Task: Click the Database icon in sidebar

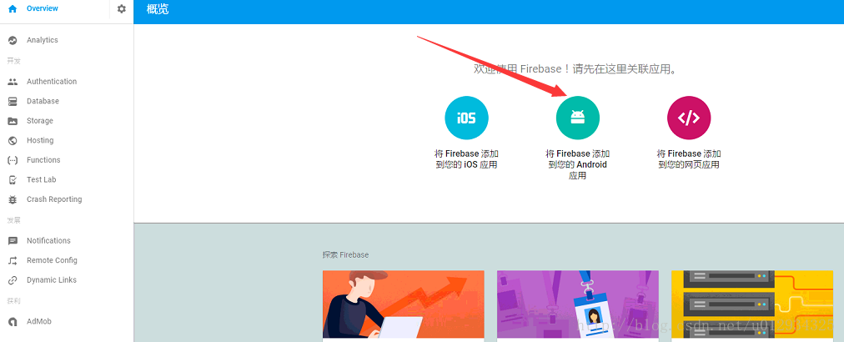Action: point(13,101)
